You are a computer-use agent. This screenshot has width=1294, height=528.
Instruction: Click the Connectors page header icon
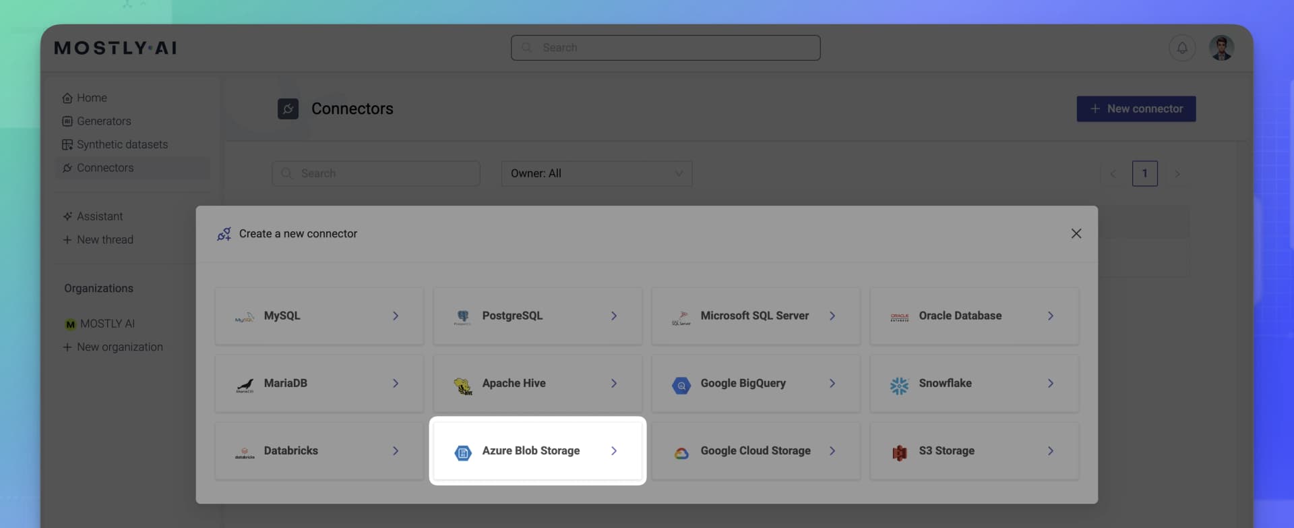(x=288, y=109)
